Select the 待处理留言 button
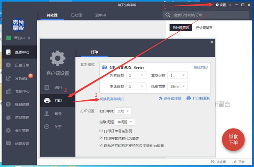Screen dimensions: 254x167 pyautogui.click(x=181, y=27)
